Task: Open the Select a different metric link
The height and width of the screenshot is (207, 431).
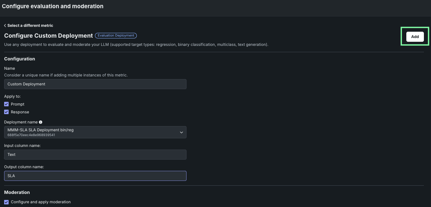Action: click(30, 26)
